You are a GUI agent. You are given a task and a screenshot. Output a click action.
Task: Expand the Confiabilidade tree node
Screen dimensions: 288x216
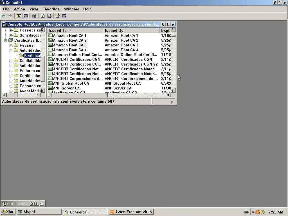[11, 61]
